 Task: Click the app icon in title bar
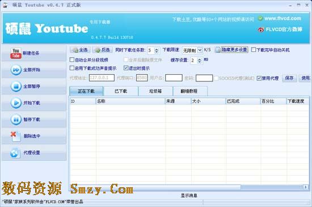(5, 5)
